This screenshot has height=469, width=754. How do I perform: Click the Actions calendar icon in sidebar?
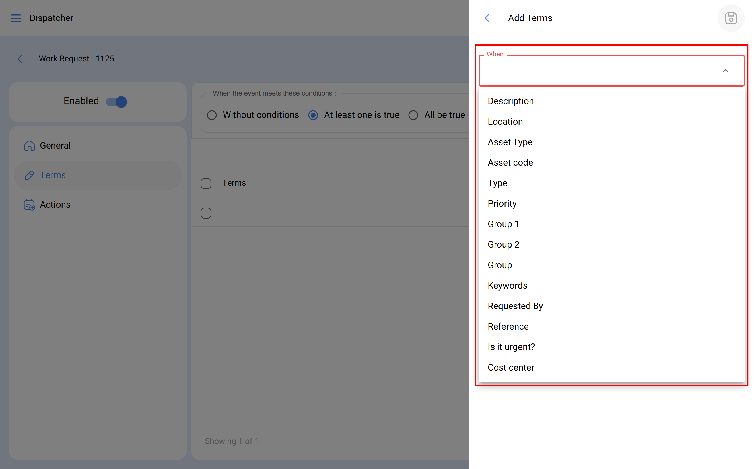pos(30,205)
